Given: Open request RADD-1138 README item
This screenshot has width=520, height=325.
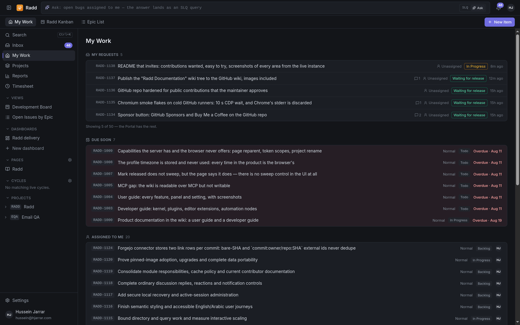Looking at the screenshot, I should 296,66.
